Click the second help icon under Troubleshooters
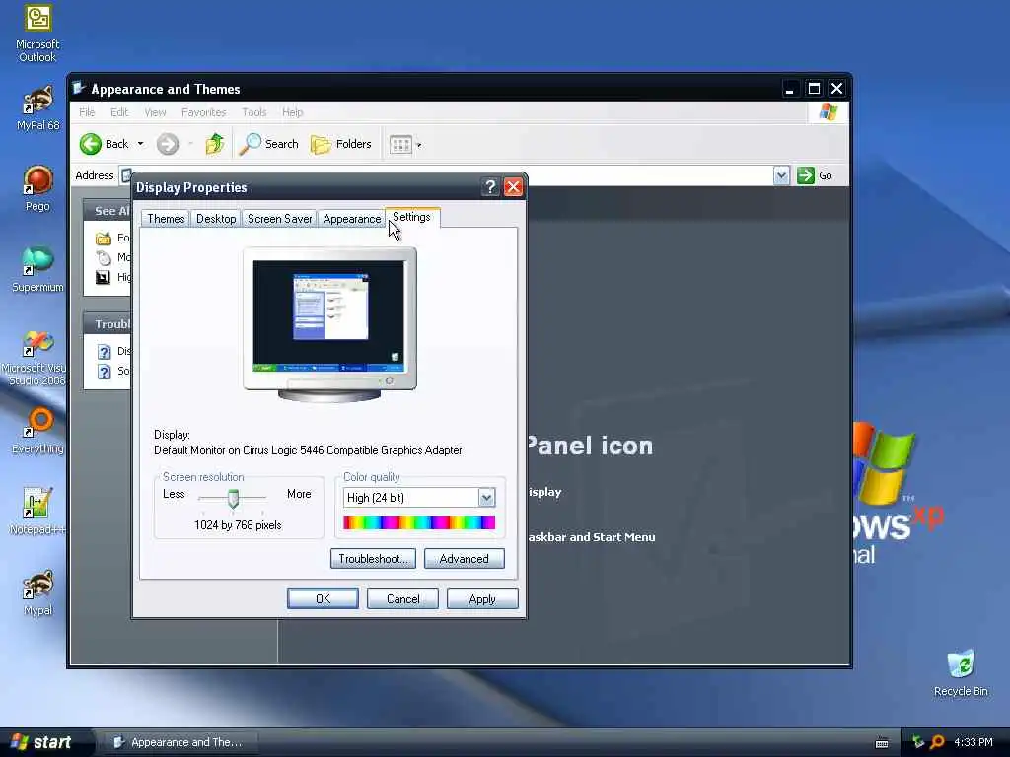 click(105, 372)
